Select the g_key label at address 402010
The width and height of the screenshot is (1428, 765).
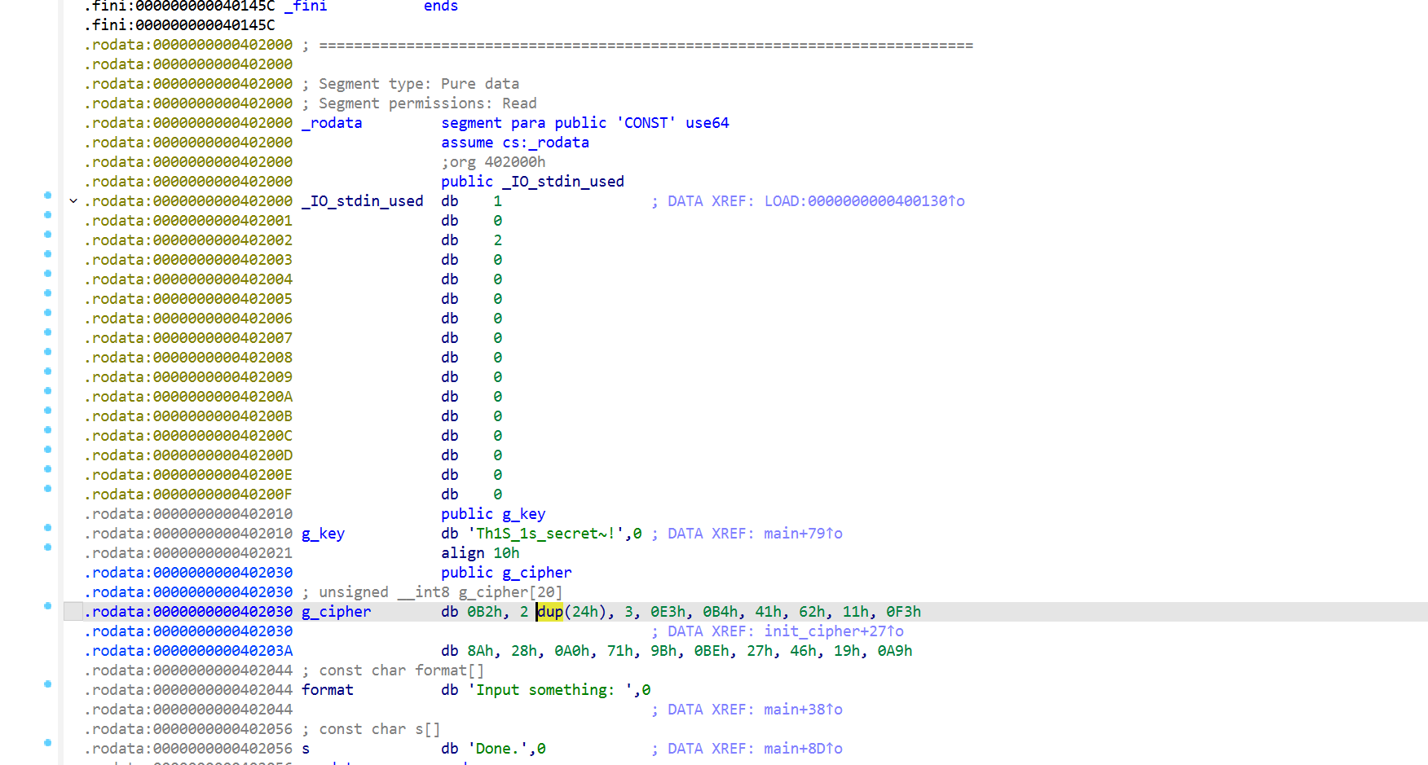(323, 534)
